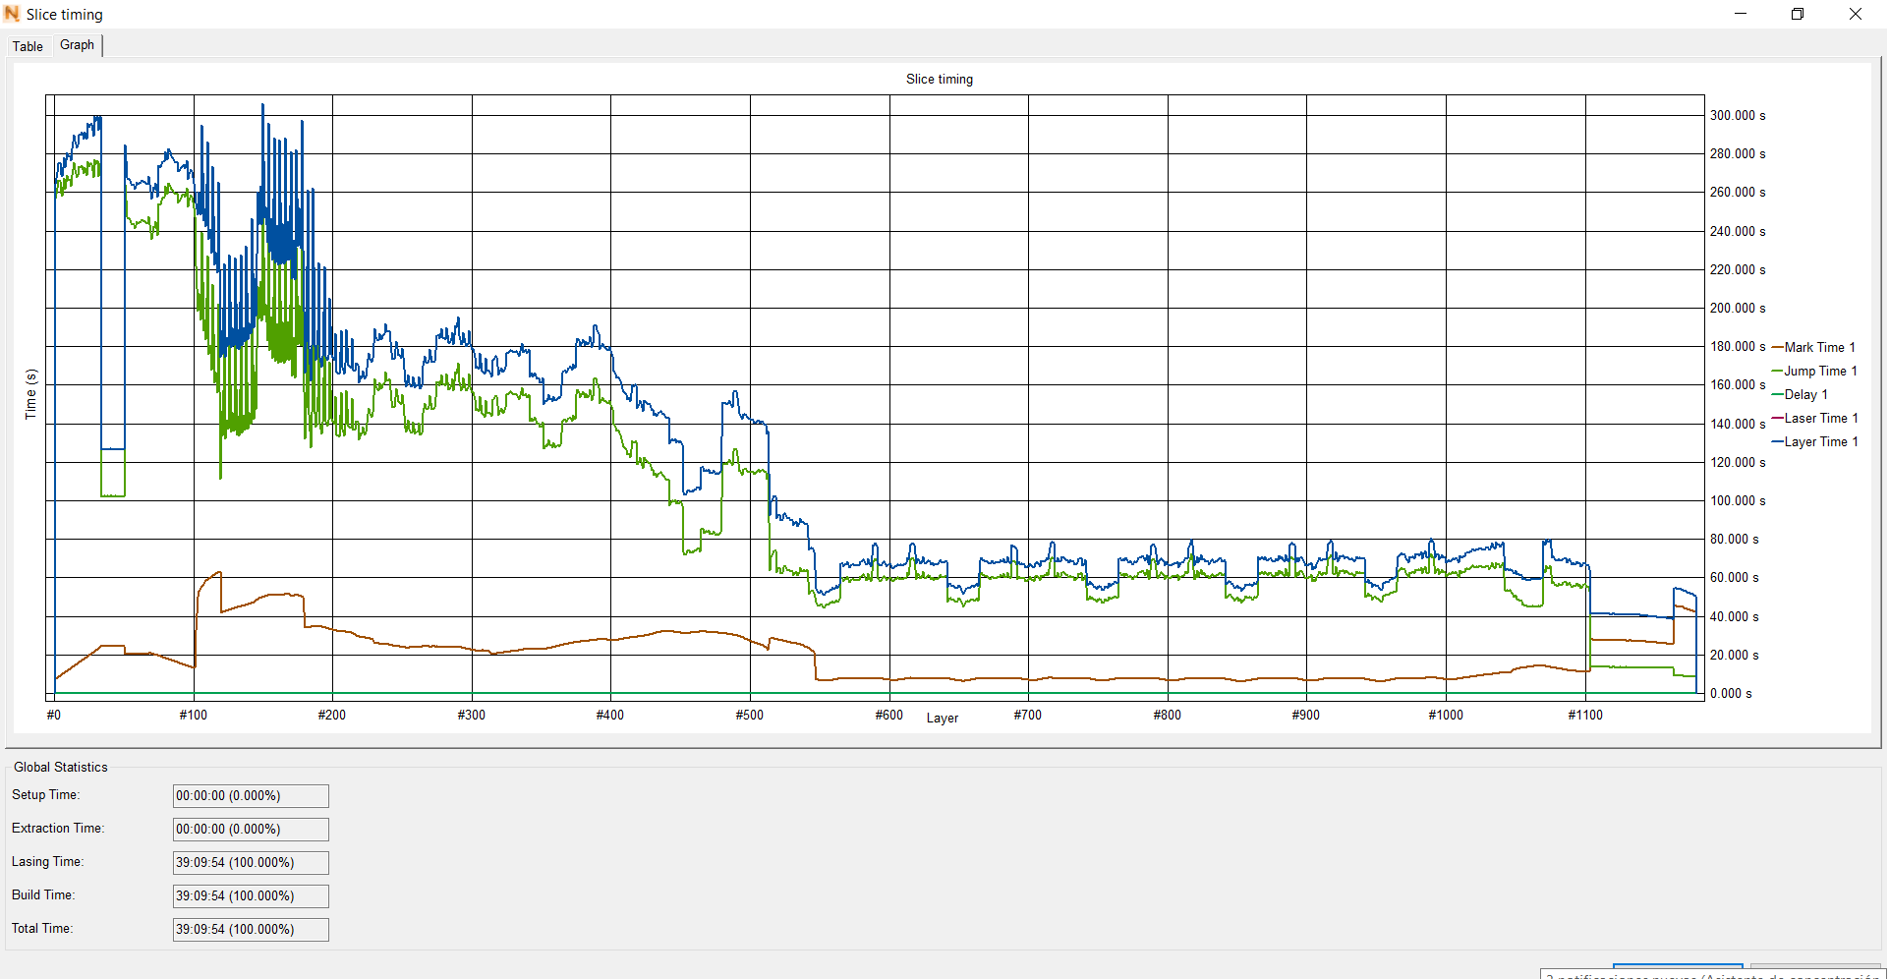Click the Lasing Time label
This screenshot has width=1889, height=979.
(x=47, y=861)
